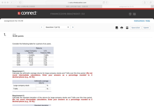The width and height of the screenshot is (154, 106).
Task: Click the 7.29% Treasury bill value
Action: click(46, 55)
